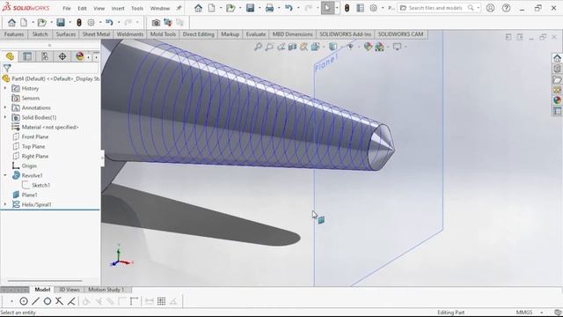Viewport: 563px width, 317px height.
Task: Click the Print icon in the title bar
Action: pyautogui.click(x=270, y=8)
